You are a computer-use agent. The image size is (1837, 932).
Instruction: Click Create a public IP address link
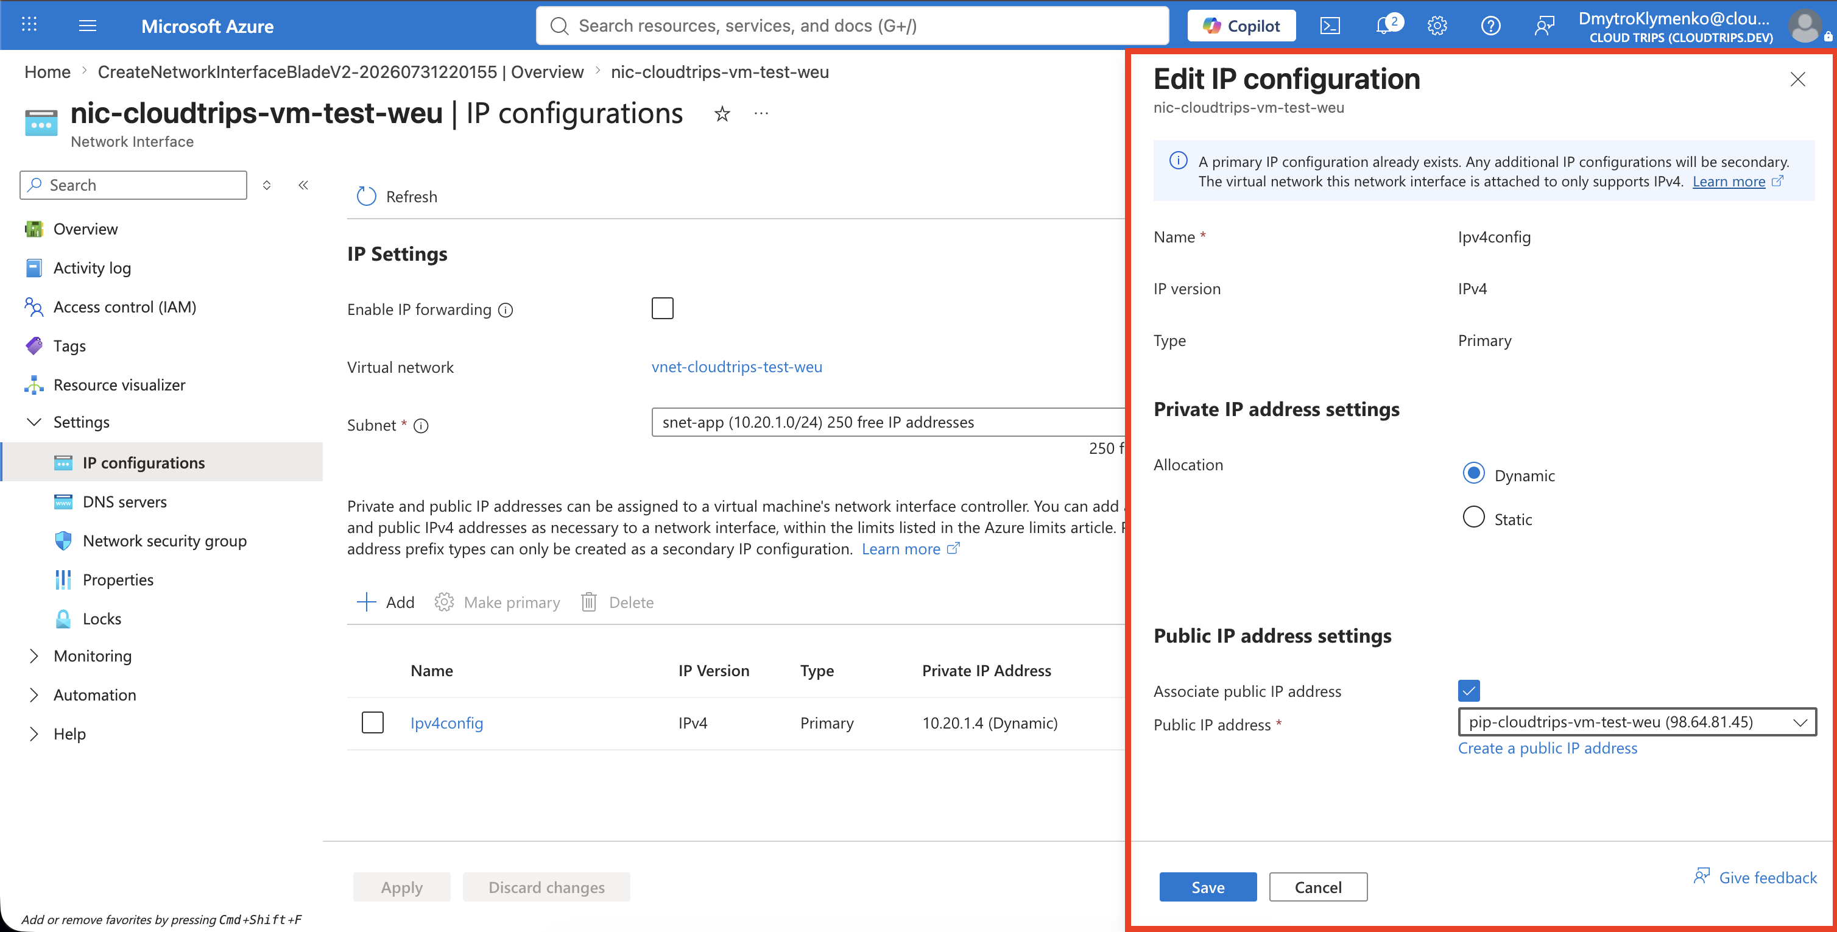pyautogui.click(x=1548, y=748)
